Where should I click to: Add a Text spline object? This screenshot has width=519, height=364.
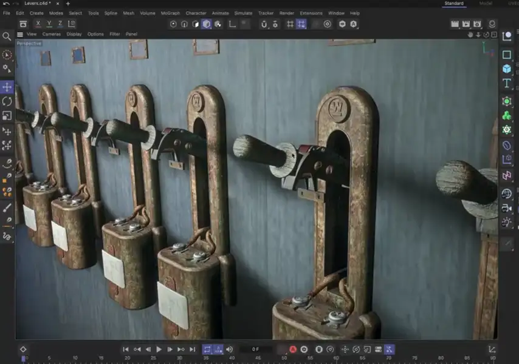click(507, 84)
